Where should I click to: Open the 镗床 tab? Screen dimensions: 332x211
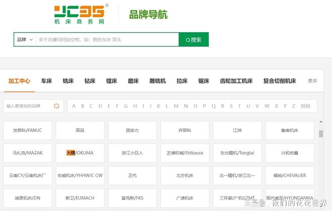pos(112,81)
